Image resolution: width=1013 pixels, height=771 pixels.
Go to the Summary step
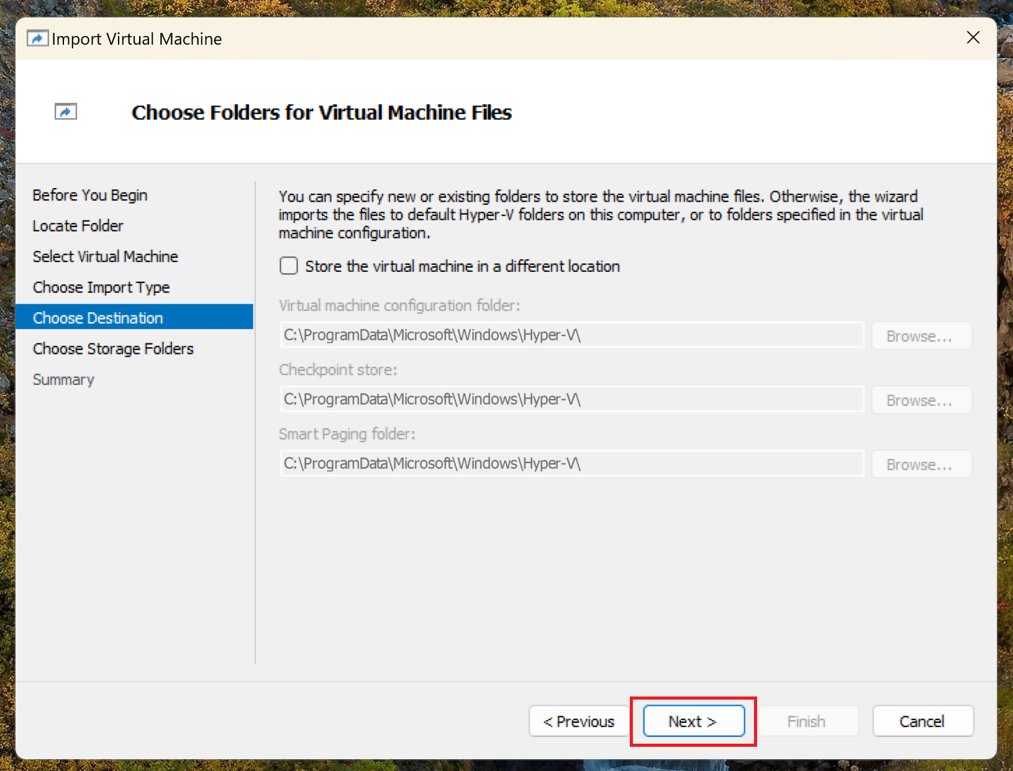coord(63,380)
